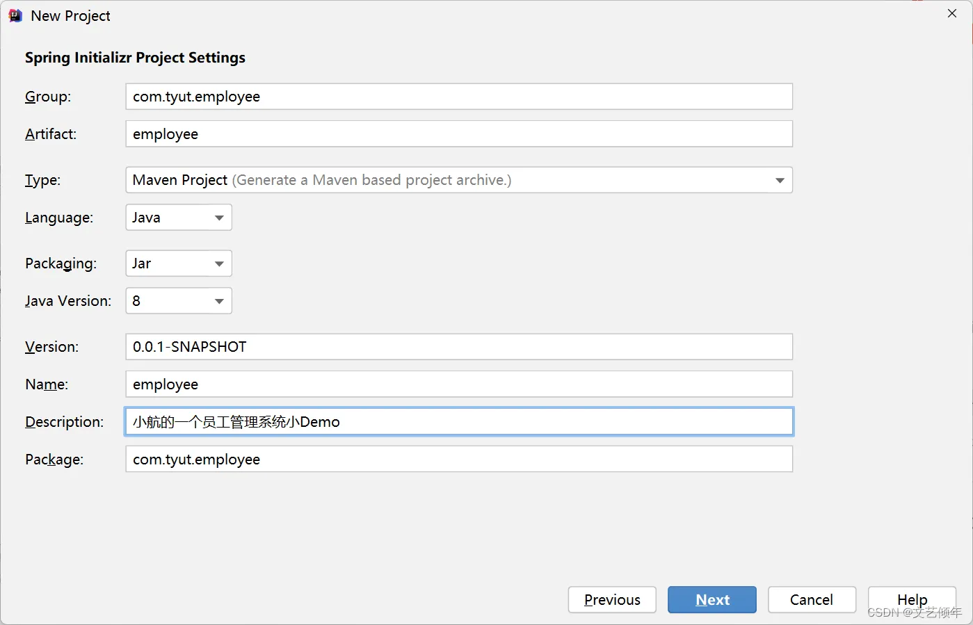
Task: Cancel the project setup
Action: (812, 599)
